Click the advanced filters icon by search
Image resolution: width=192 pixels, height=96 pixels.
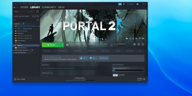[37, 20]
